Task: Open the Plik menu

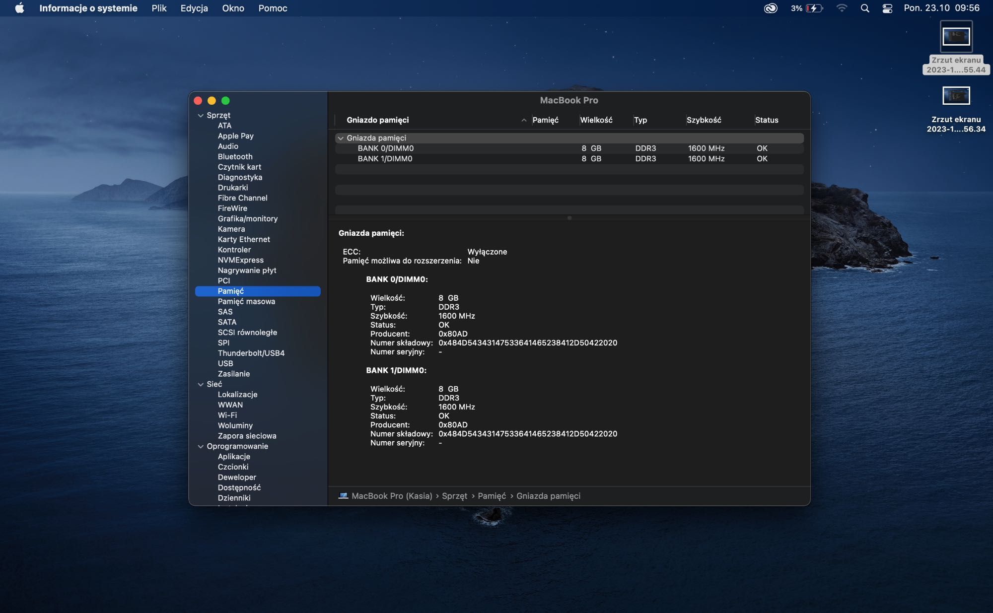Action: (159, 8)
